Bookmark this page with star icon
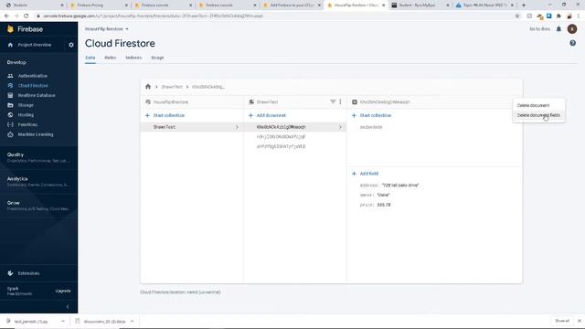The height and width of the screenshot is (329, 585). 517,16
